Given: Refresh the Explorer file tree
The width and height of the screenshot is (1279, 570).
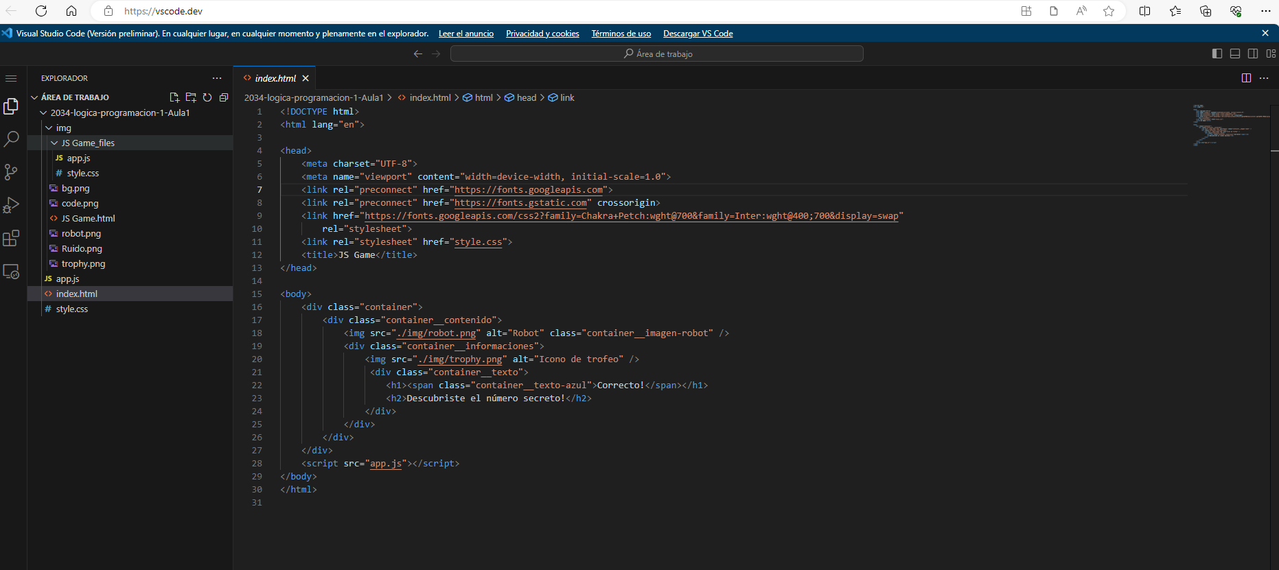Looking at the screenshot, I should tap(207, 97).
